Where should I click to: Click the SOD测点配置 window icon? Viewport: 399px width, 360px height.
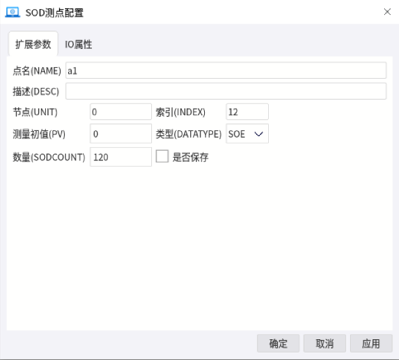click(x=13, y=12)
